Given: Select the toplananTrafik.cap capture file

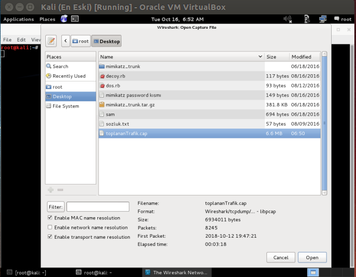Looking at the screenshot, I should point(210,134).
